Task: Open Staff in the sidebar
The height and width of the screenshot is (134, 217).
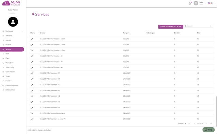Action: coord(7,54)
